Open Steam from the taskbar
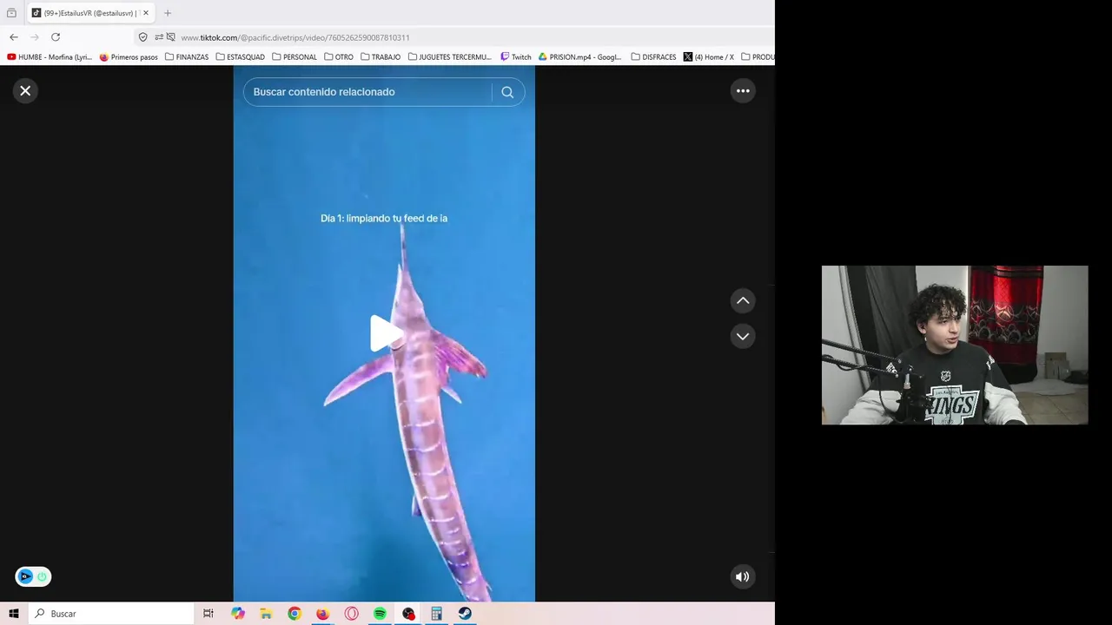The width and height of the screenshot is (1112, 625). (x=465, y=614)
